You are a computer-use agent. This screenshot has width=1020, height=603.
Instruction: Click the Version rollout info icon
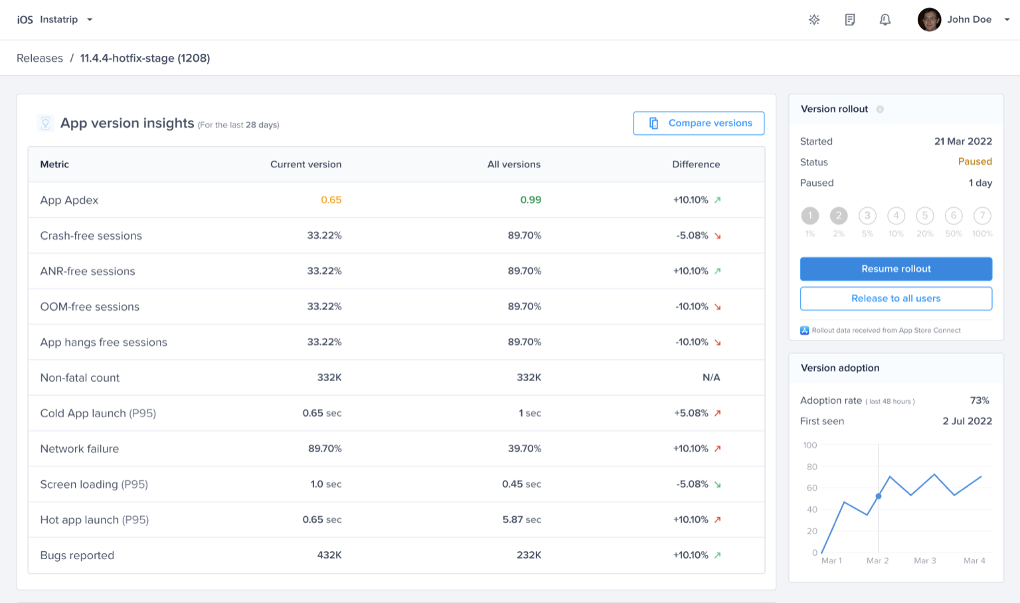click(x=880, y=110)
